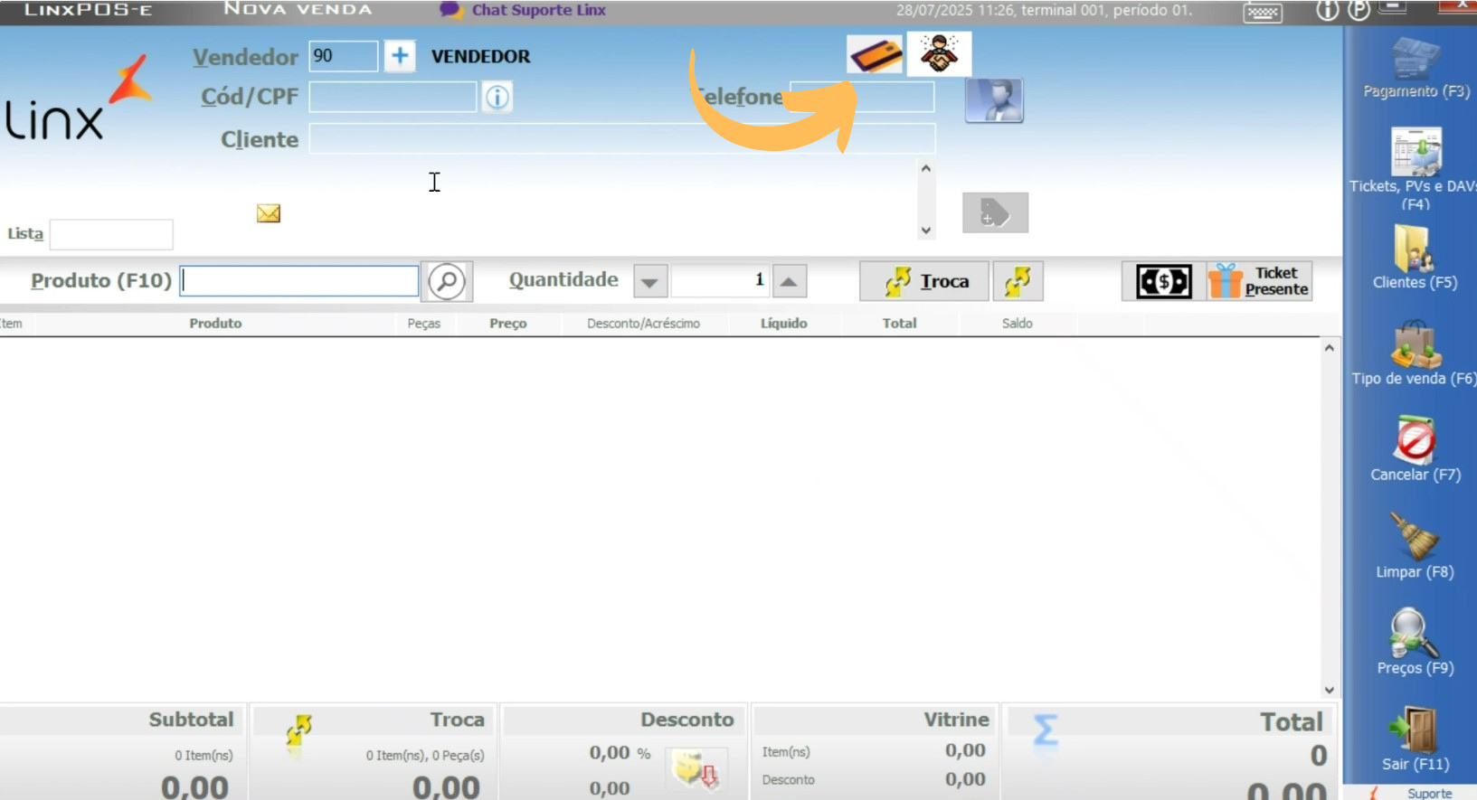
Task: Click the circled info icon in title bar
Action: click(x=1327, y=10)
